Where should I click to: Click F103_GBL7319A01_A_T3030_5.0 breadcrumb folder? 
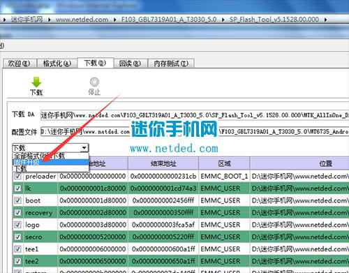click(x=169, y=20)
